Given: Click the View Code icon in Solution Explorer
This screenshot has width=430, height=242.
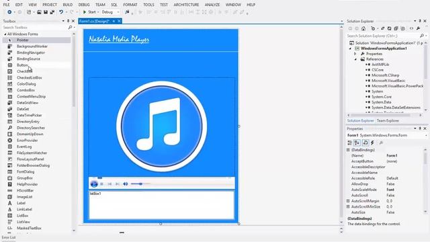Looking at the screenshot, I should [x=411, y=28].
